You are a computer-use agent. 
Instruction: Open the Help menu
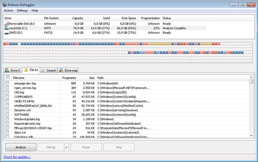click(x=35, y=11)
